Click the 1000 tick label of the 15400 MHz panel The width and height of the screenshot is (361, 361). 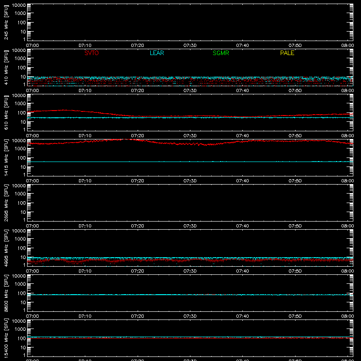(x=20, y=329)
